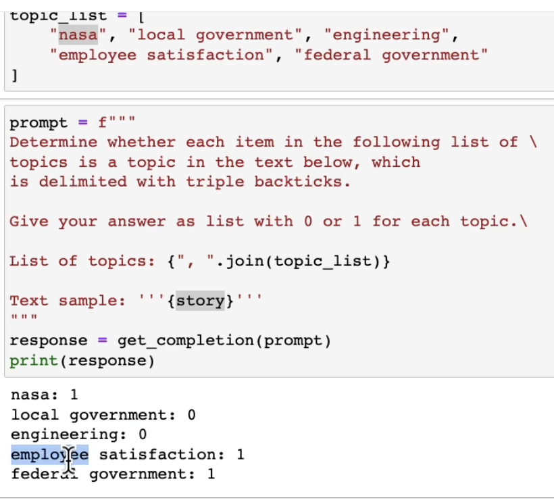
Task: Click the "List of topics:" text
Action: [82, 261]
